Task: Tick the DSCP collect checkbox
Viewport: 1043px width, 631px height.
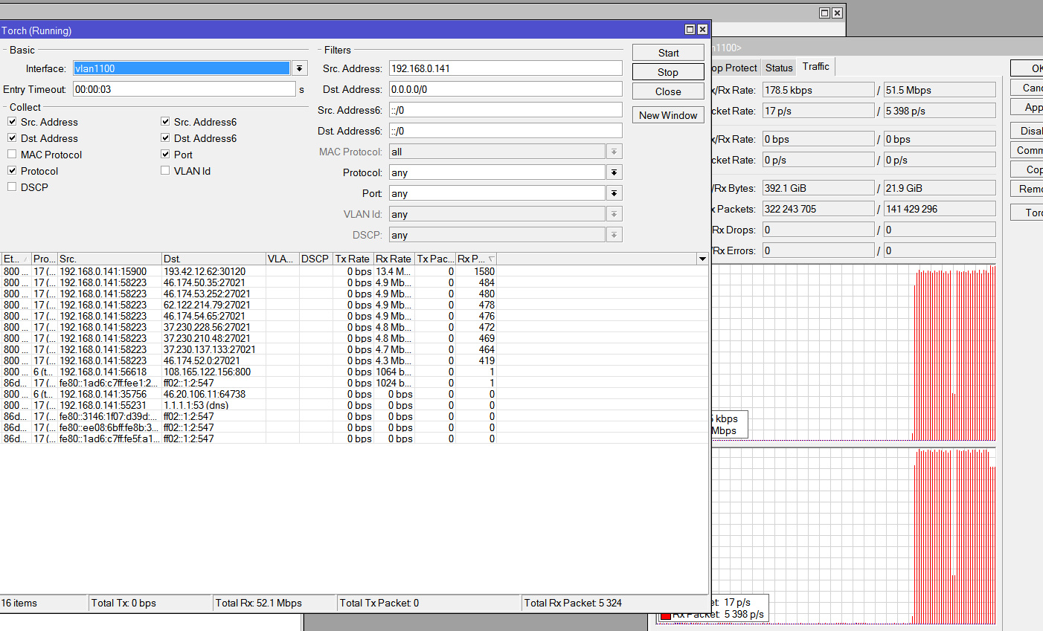Action: (x=12, y=187)
